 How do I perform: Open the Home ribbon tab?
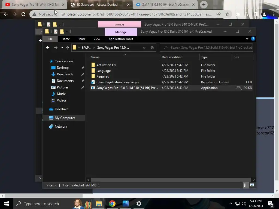coord(65,39)
